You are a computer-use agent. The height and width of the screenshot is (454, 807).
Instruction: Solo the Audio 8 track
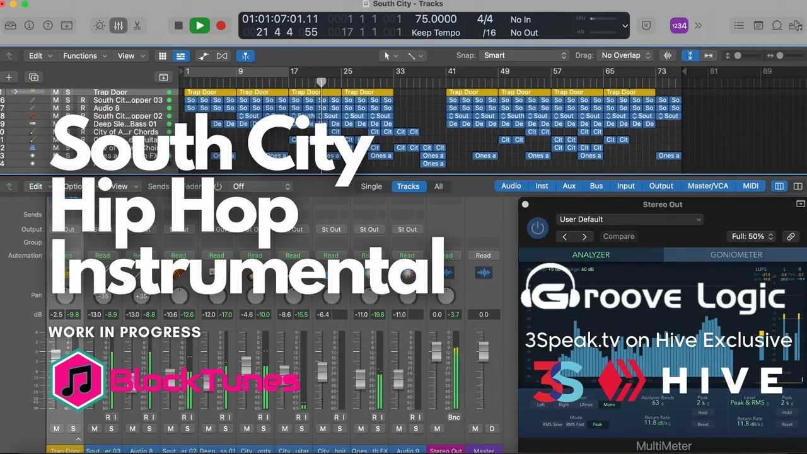click(x=68, y=108)
